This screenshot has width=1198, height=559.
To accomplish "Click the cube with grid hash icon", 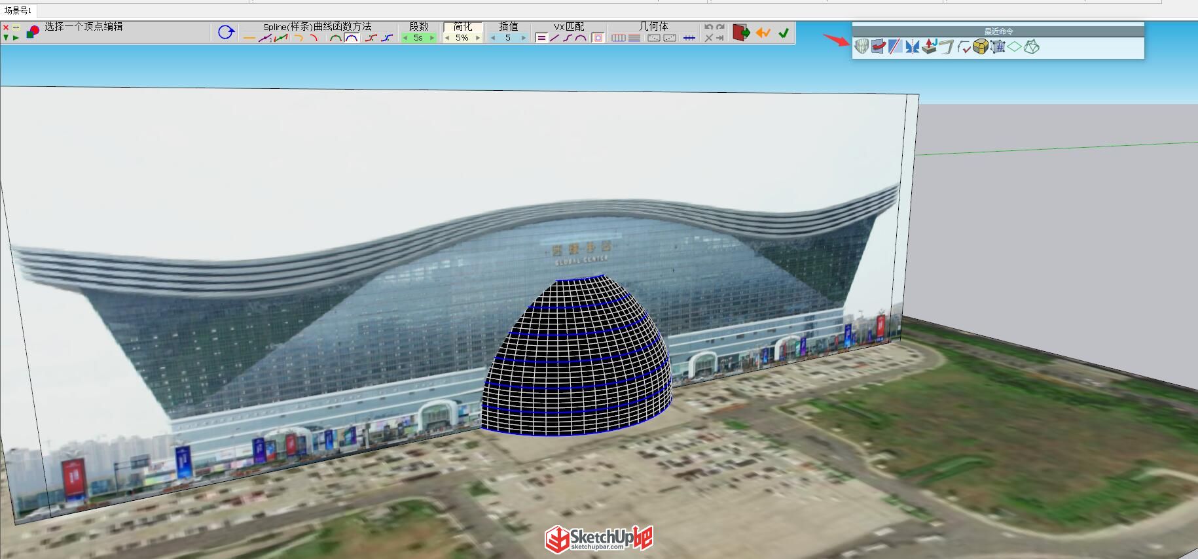I will (998, 47).
